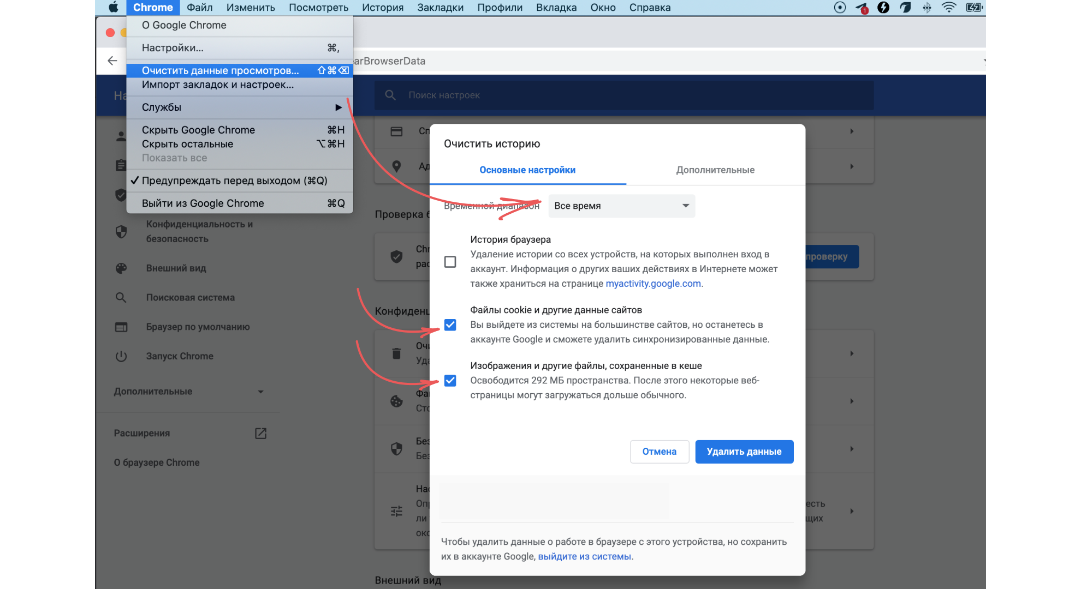
Task: Select Скрыть Google Chrome in the menu
Action: click(240, 130)
